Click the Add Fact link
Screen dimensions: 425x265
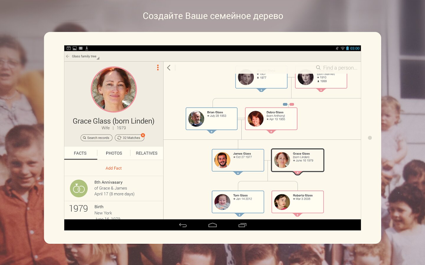114,168
